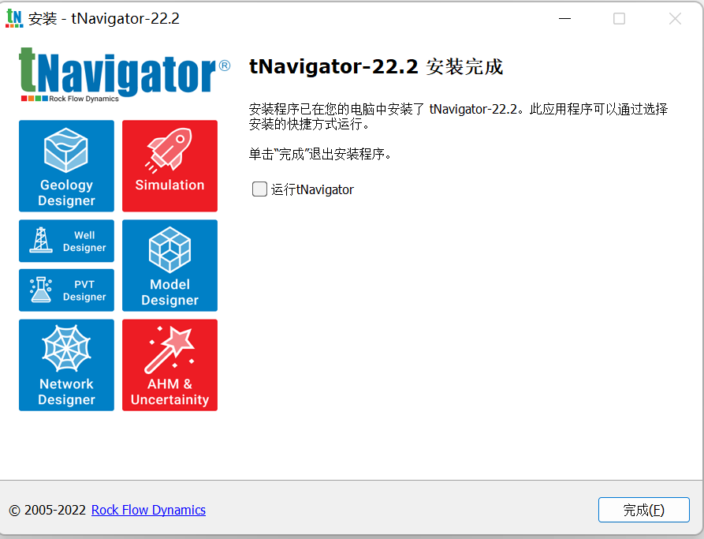
Task: Maximize the installer window
Action: (620, 18)
